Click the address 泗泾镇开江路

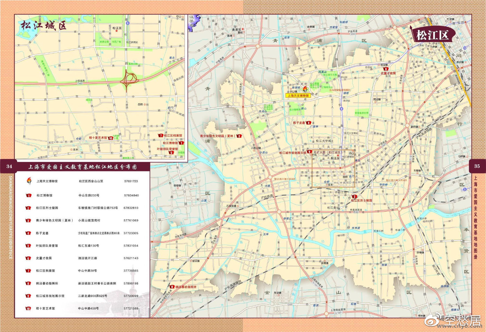pos(88,258)
